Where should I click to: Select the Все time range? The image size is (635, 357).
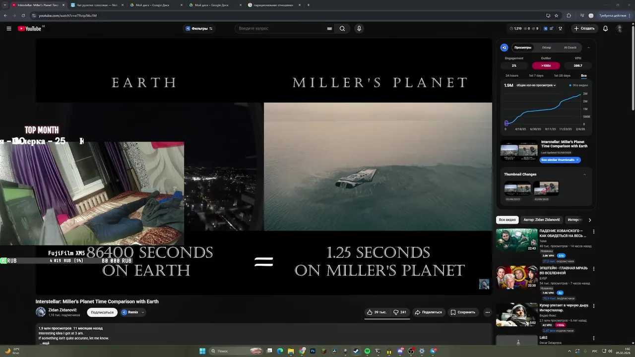coord(584,76)
